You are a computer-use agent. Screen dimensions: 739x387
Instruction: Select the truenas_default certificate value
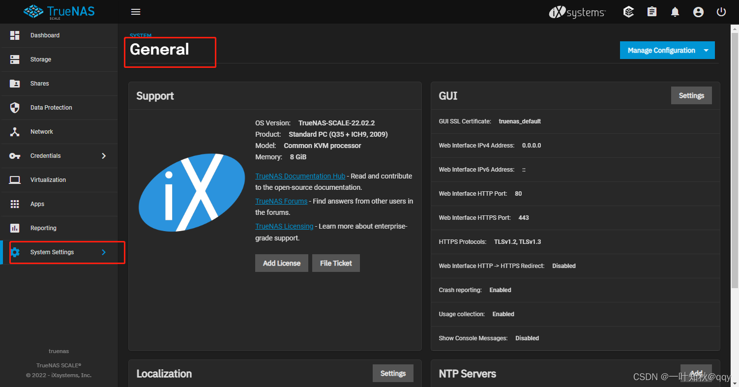click(x=520, y=121)
